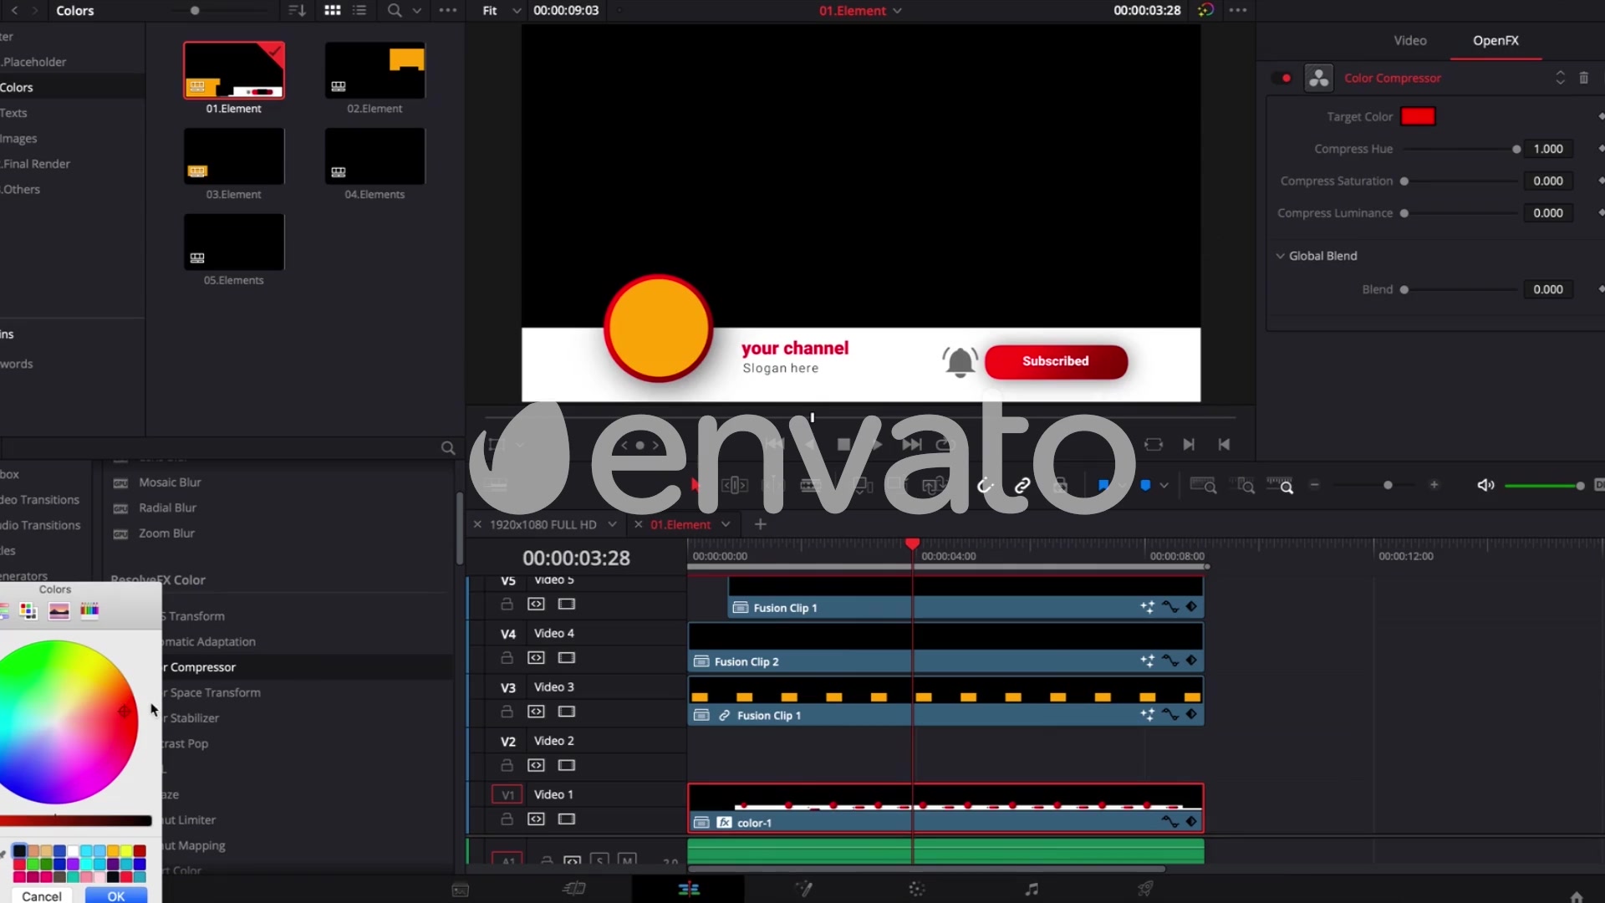Click OK in Colors dialog
This screenshot has height=903, width=1605.
tap(116, 895)
